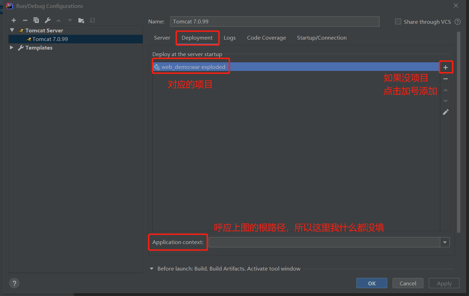
Task: Move configuration down in left toolbar
Action: [70, 20]
